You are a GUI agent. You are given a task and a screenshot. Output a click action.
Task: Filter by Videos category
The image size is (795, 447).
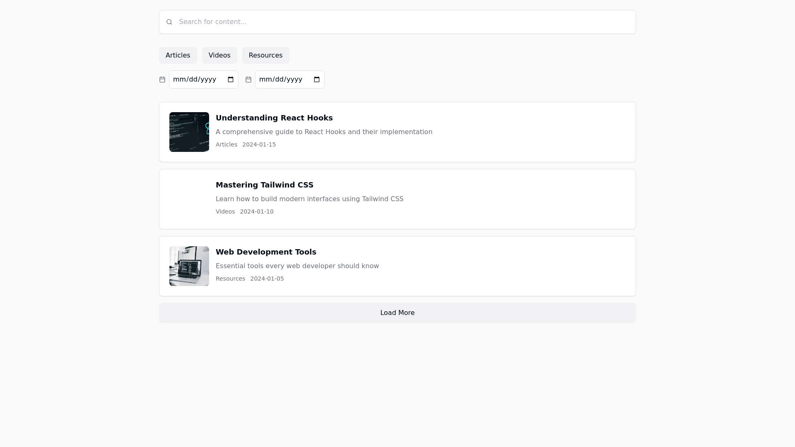[219, 55]
